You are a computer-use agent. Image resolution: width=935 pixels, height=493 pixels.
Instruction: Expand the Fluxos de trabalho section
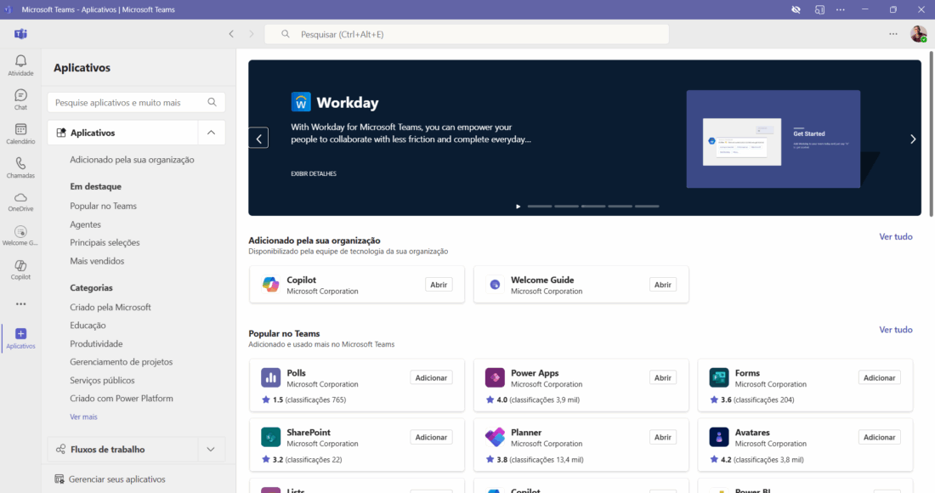click(x=211, y=450)
